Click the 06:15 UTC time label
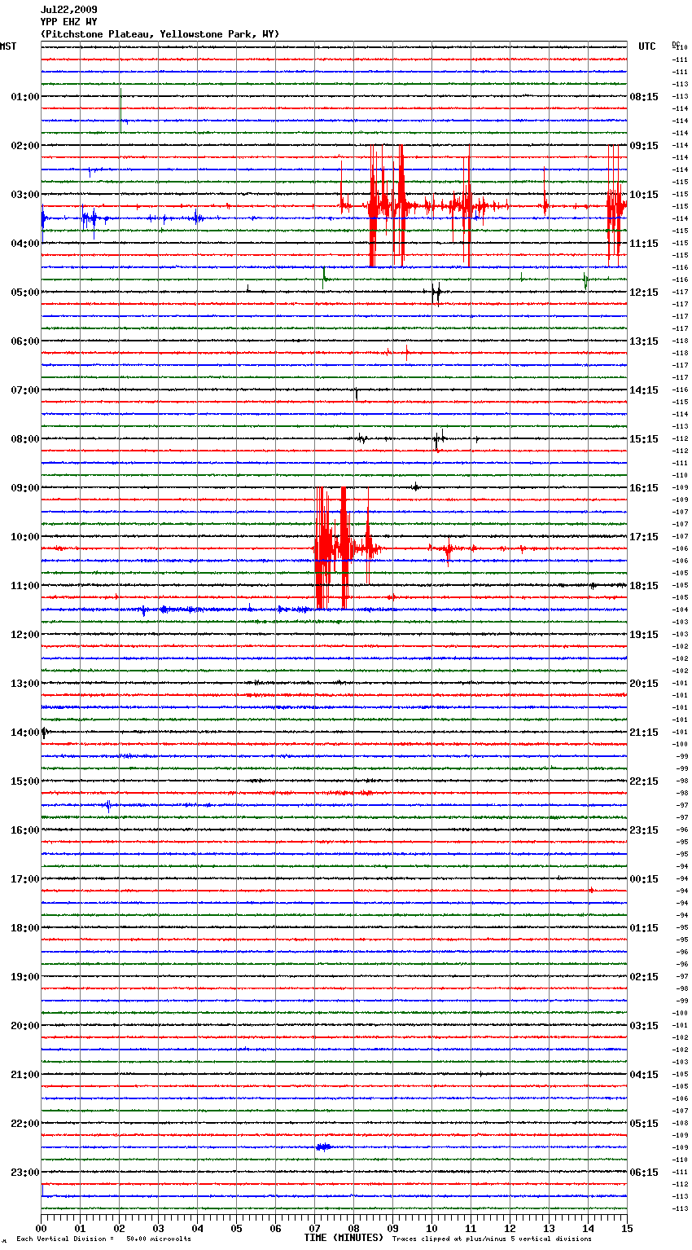 click(x=644, y=1173)
